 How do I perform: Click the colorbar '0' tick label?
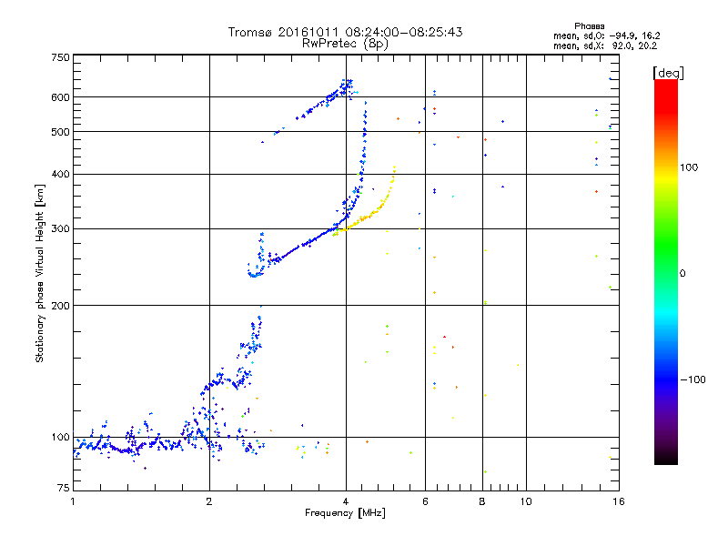click(682, 273)
